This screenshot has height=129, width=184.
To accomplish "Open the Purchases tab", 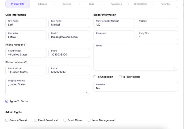I will pos(116,4).
